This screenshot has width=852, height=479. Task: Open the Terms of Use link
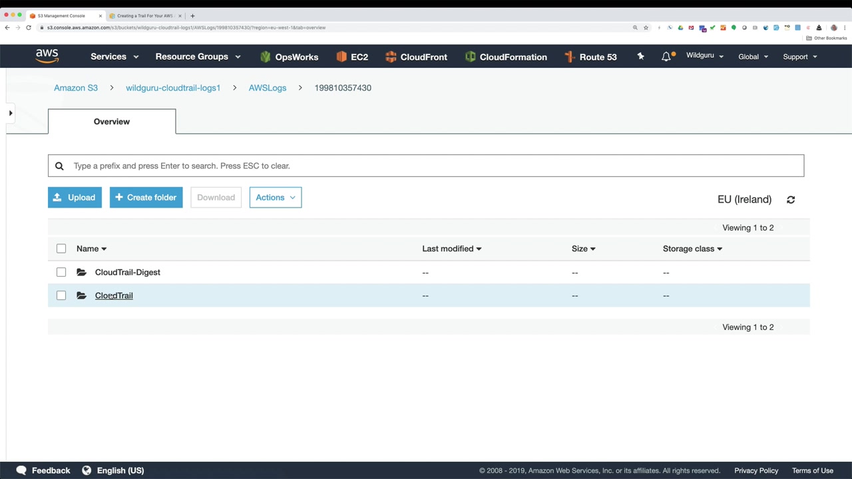click(813, 470)
